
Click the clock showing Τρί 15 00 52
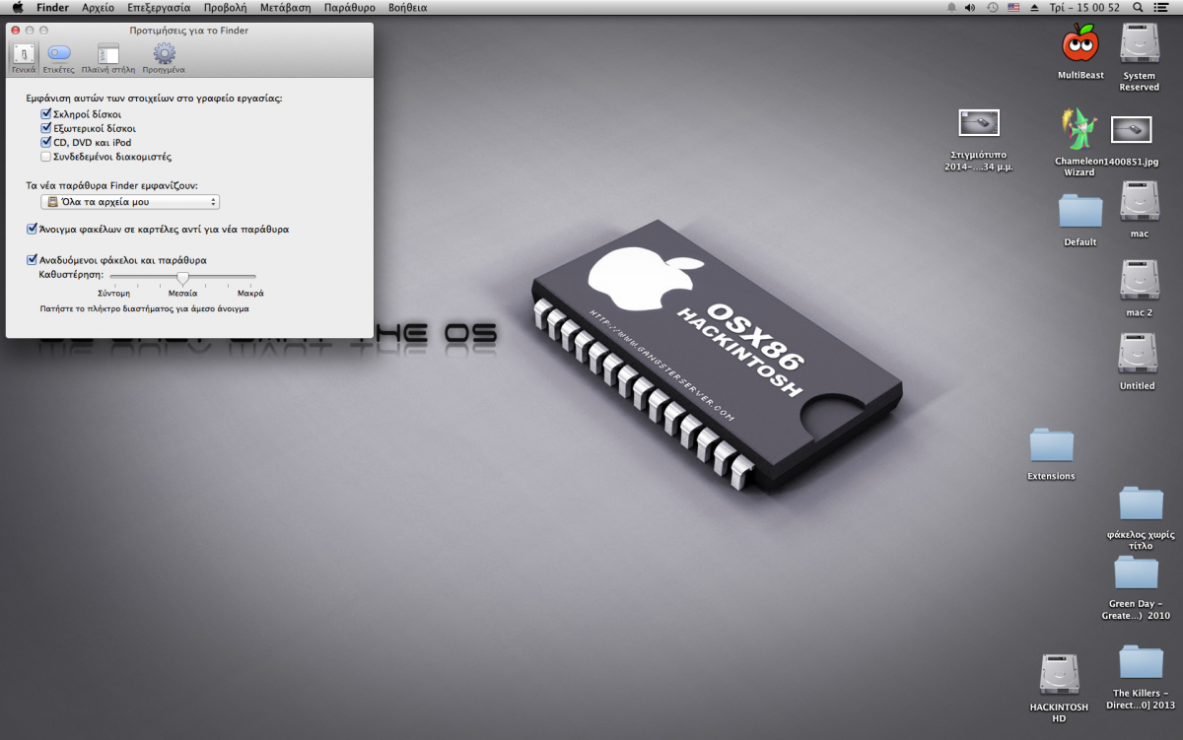pyautogui.click(x=1084, y=7)
